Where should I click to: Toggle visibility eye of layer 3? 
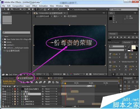coord(3,94)
